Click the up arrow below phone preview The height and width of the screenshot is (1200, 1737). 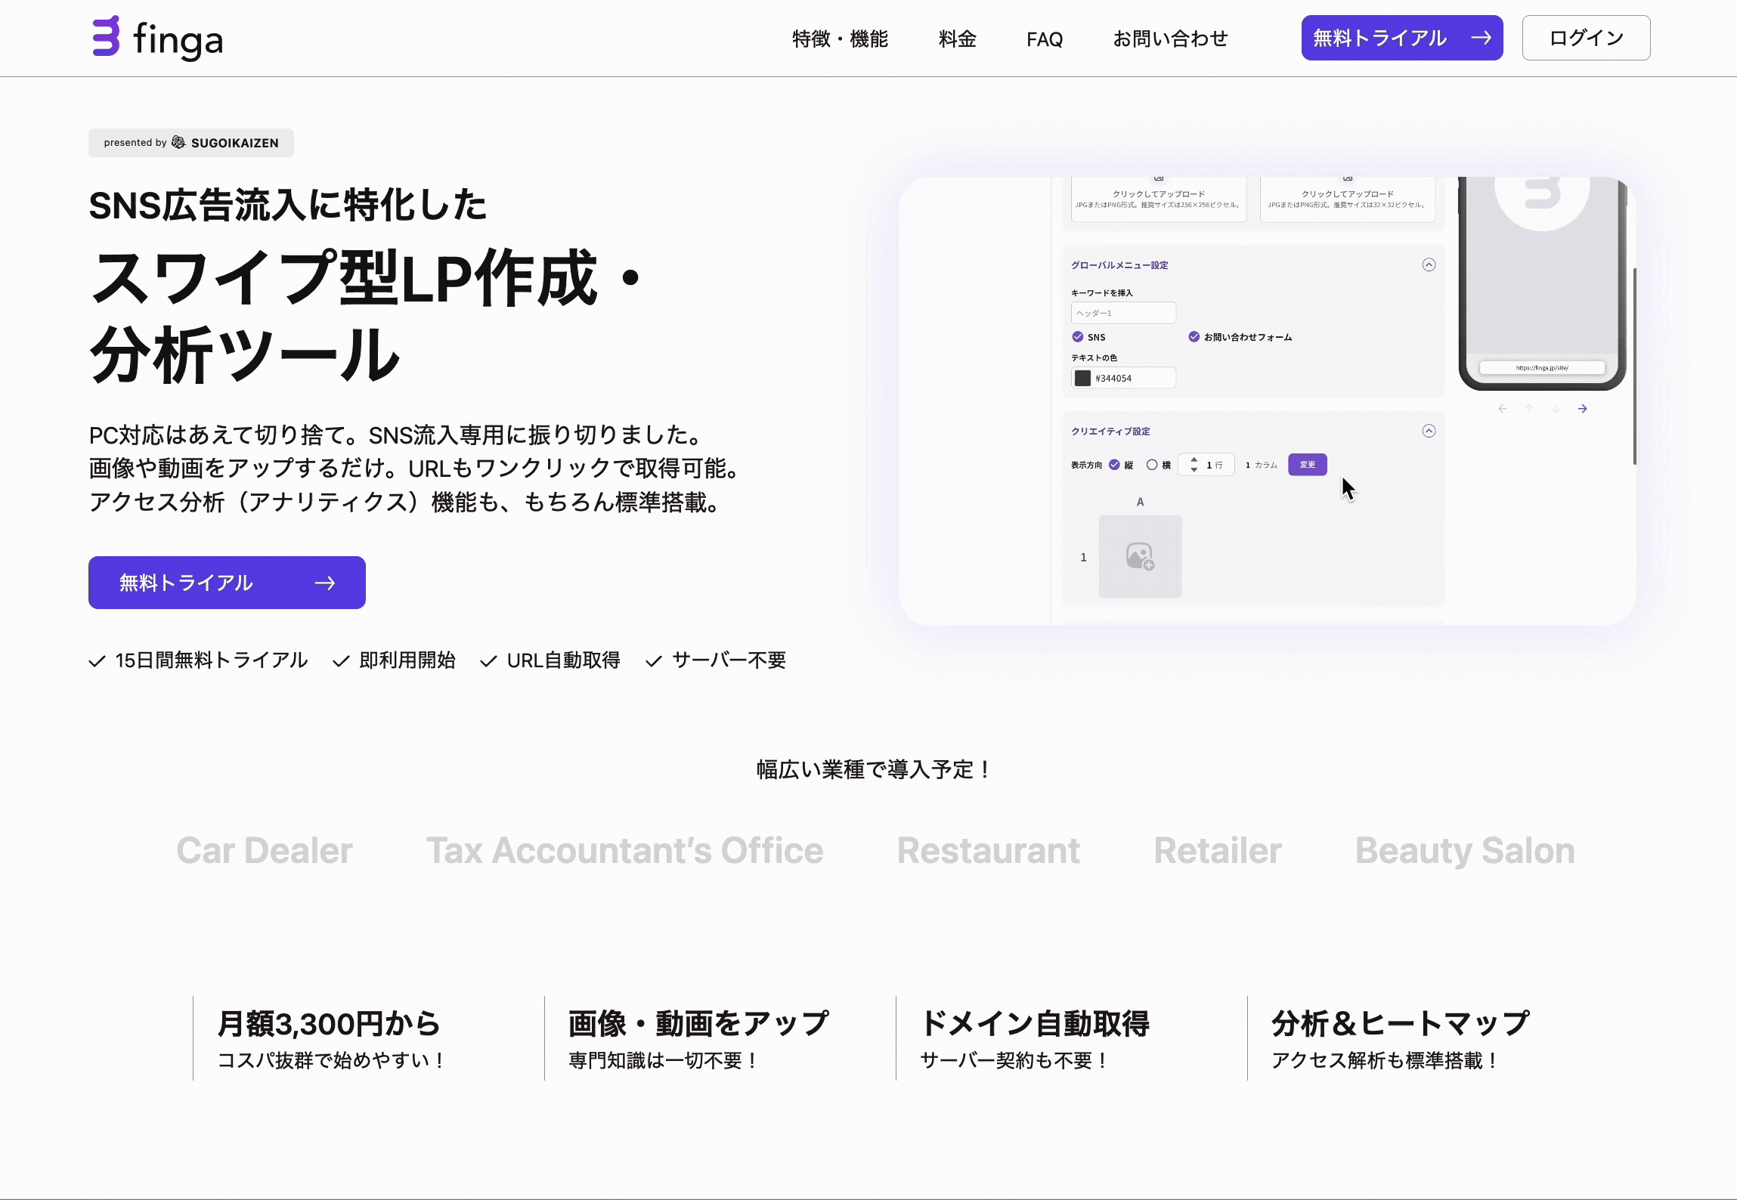[x=1529, y=409]
